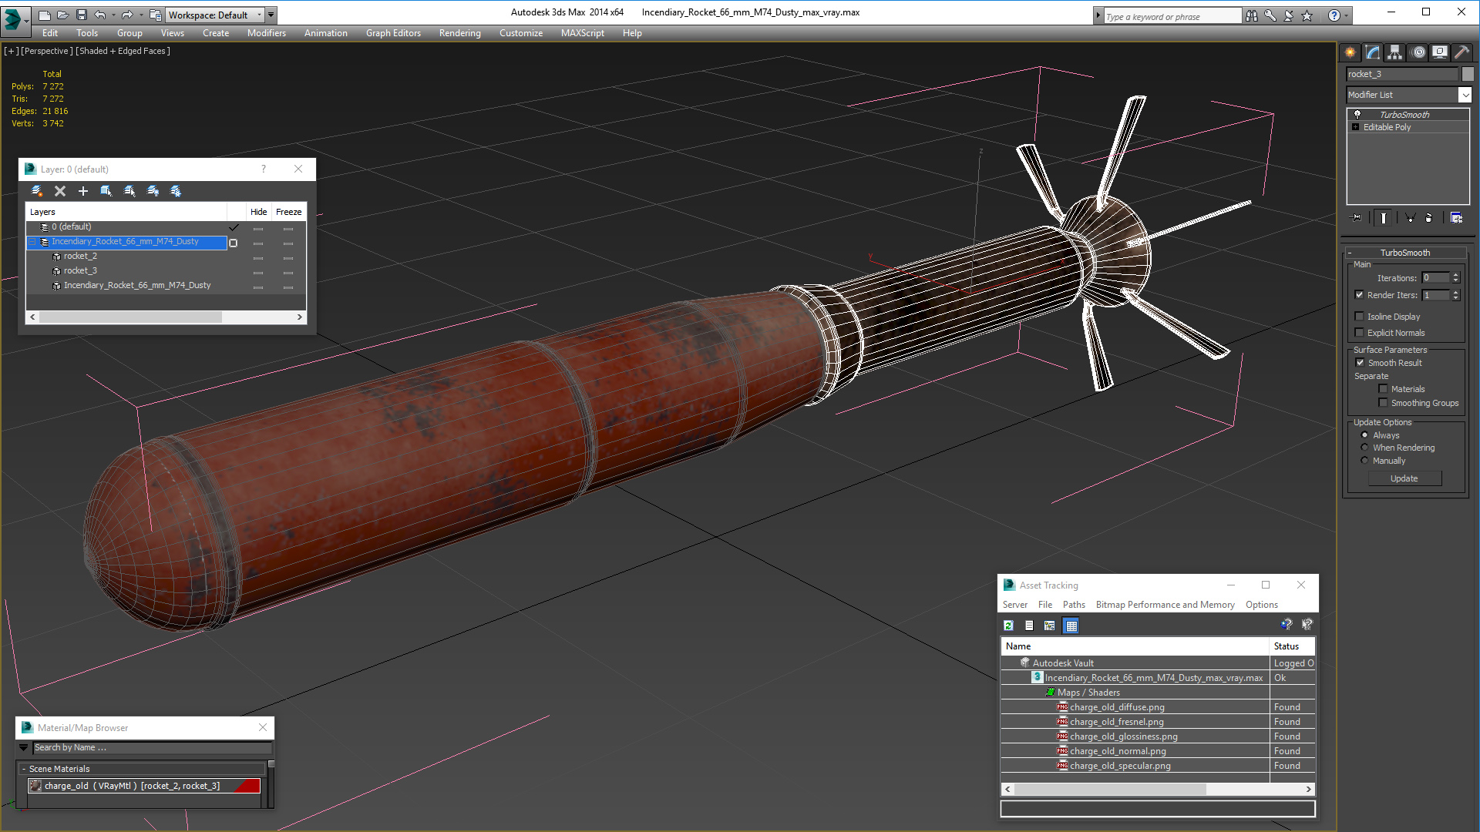Click the rocket_3 object color swatch
Screen dimensions: 1480x832
[1468, 74]
